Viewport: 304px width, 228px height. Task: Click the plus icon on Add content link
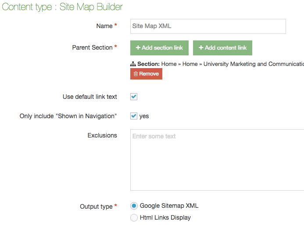(x=201, y=48)
